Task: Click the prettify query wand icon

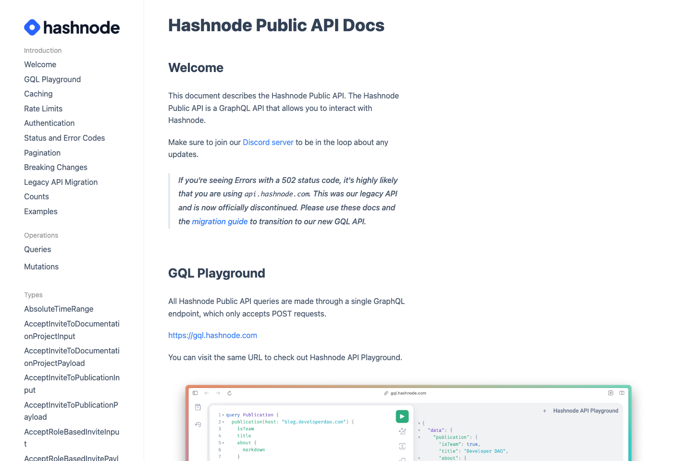Action: [x=402, y=432]
